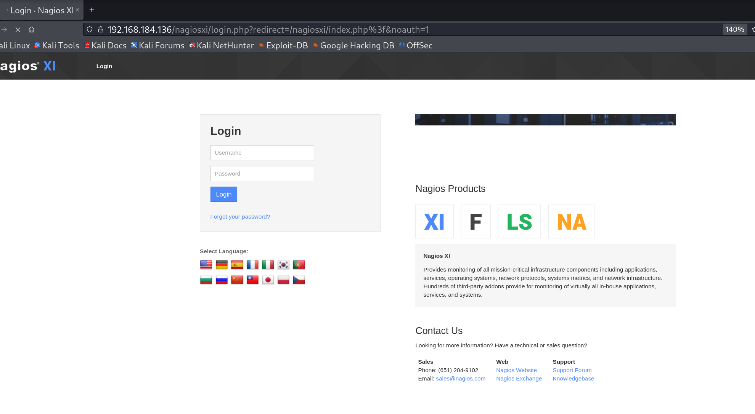Open sales@nagios.com email link
This screenshot has height=414, width=755.
pyautogui.click(x=461, y=379)
